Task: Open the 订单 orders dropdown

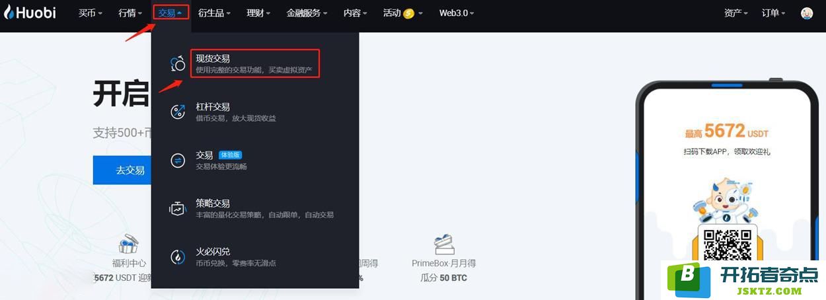Action: click(x=774, y=13)
